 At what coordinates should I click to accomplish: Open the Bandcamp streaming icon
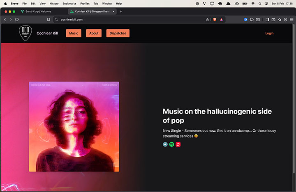165,144
